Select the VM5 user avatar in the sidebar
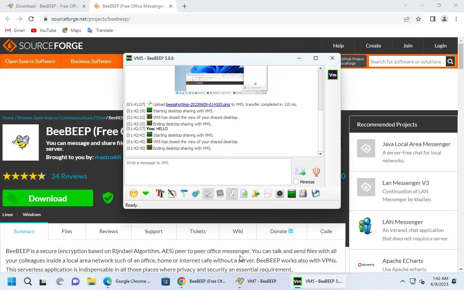This screenshot has height=290, width=464. pos(332,75)
